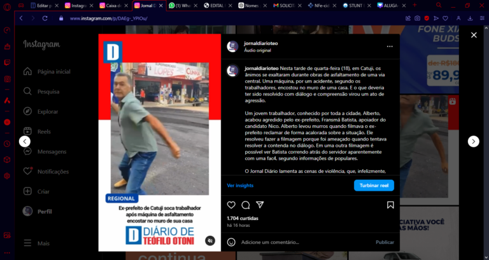Screen dimensions: 489x260
Task: Switch to the STUNT browser tab
Action: (354, 5)
